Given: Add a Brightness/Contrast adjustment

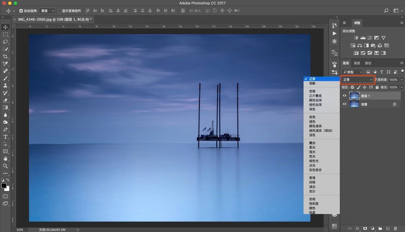Looking at the screenshot, I should pyautogui.click(x=356, y=38).
